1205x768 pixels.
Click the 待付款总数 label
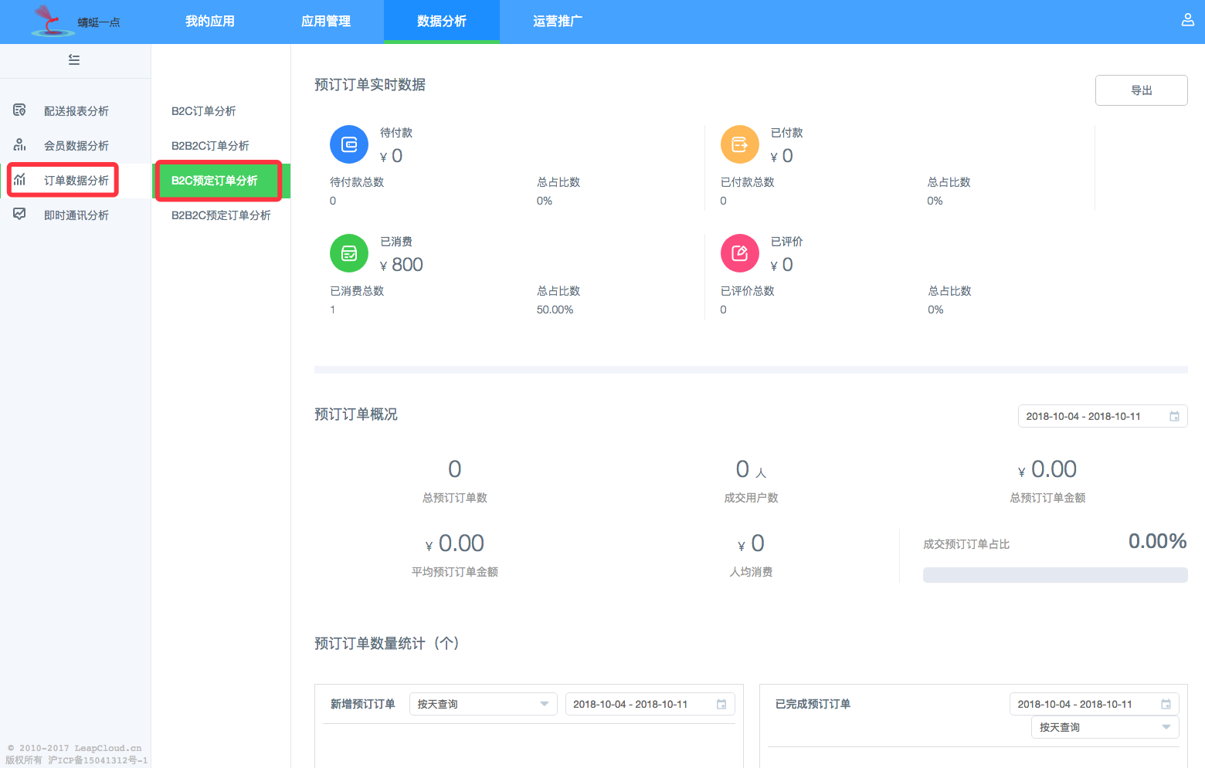[x=357, y=182]
